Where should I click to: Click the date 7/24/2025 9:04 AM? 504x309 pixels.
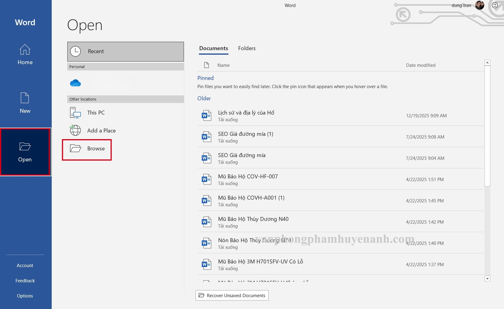[x=425, y=158]
